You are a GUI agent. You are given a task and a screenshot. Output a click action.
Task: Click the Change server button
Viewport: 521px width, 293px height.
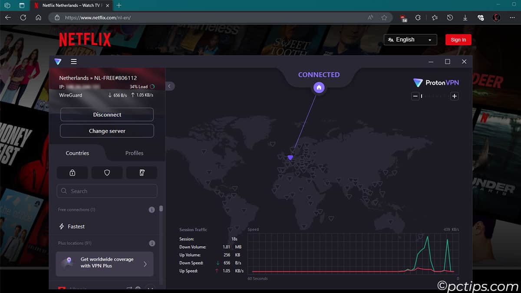[x=107, y=131]
